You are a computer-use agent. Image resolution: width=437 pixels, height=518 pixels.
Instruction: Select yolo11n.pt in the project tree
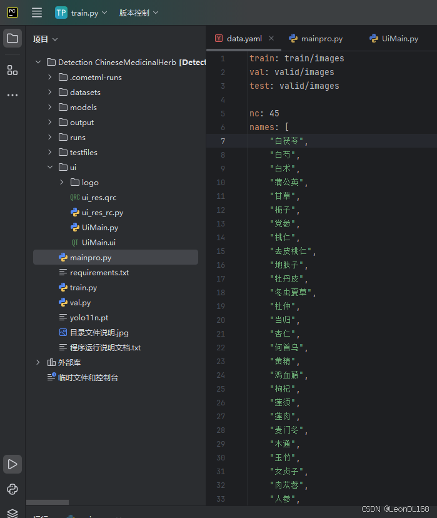coord(89,317)
